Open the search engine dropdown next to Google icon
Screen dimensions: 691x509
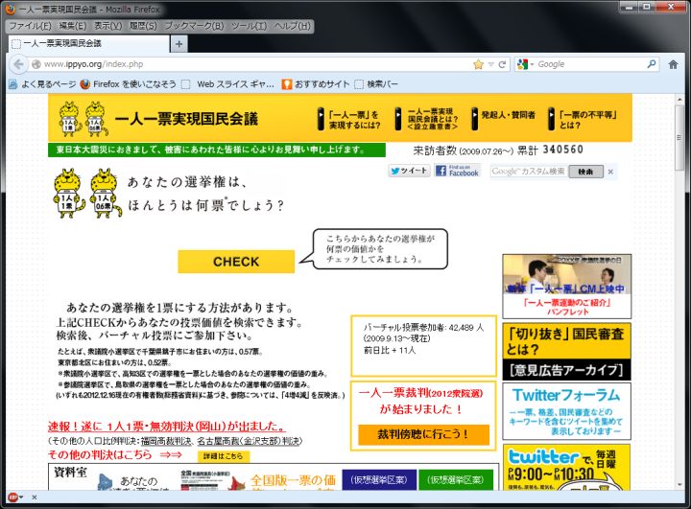pos(524,64)
